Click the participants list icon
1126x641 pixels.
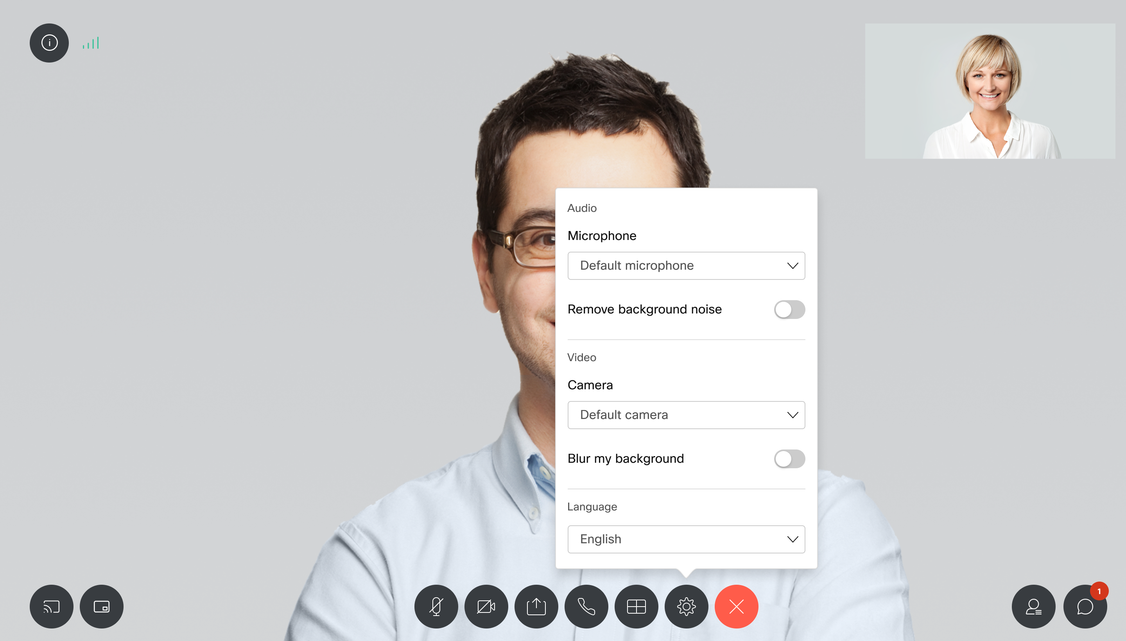(1033, 606)
